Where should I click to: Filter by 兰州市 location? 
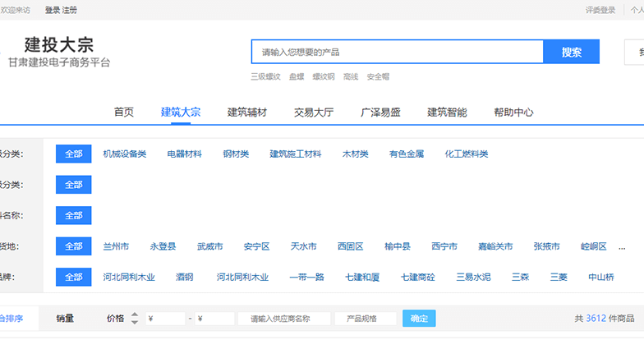tap(116, 246)
